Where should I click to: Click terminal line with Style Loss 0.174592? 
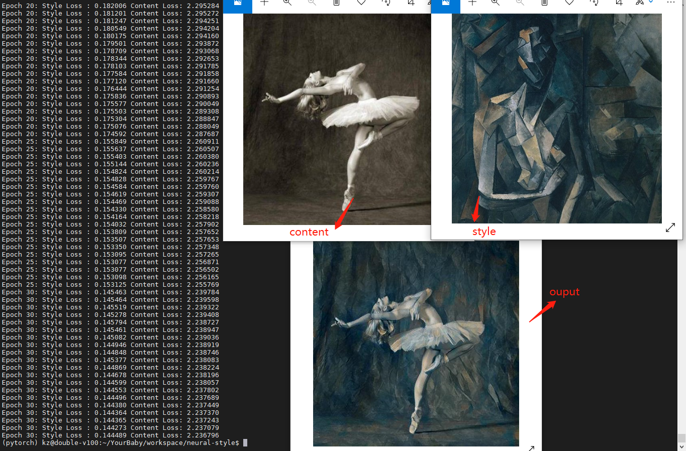pos(111,134)
